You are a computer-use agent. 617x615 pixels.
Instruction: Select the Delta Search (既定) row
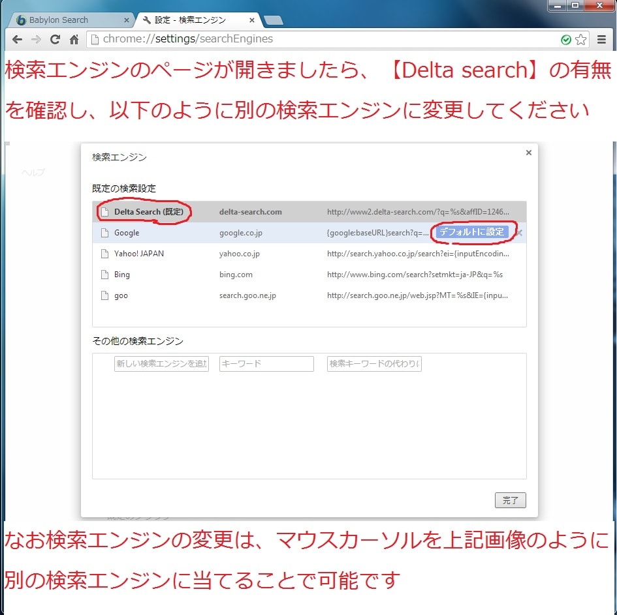309,212
